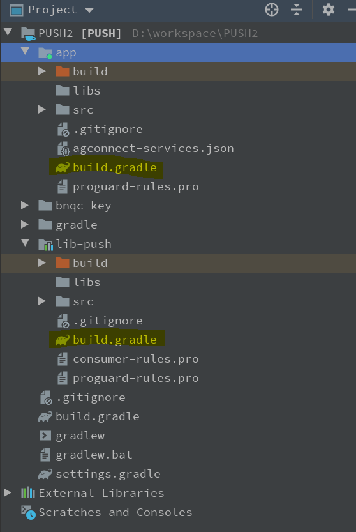
Task: Select gradlew.bat file
Action: pos(94,455)
